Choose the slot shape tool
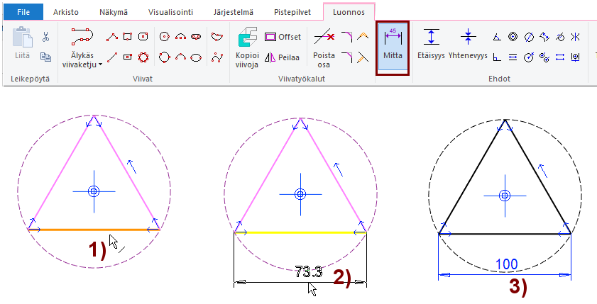 [x=196, y=36]
